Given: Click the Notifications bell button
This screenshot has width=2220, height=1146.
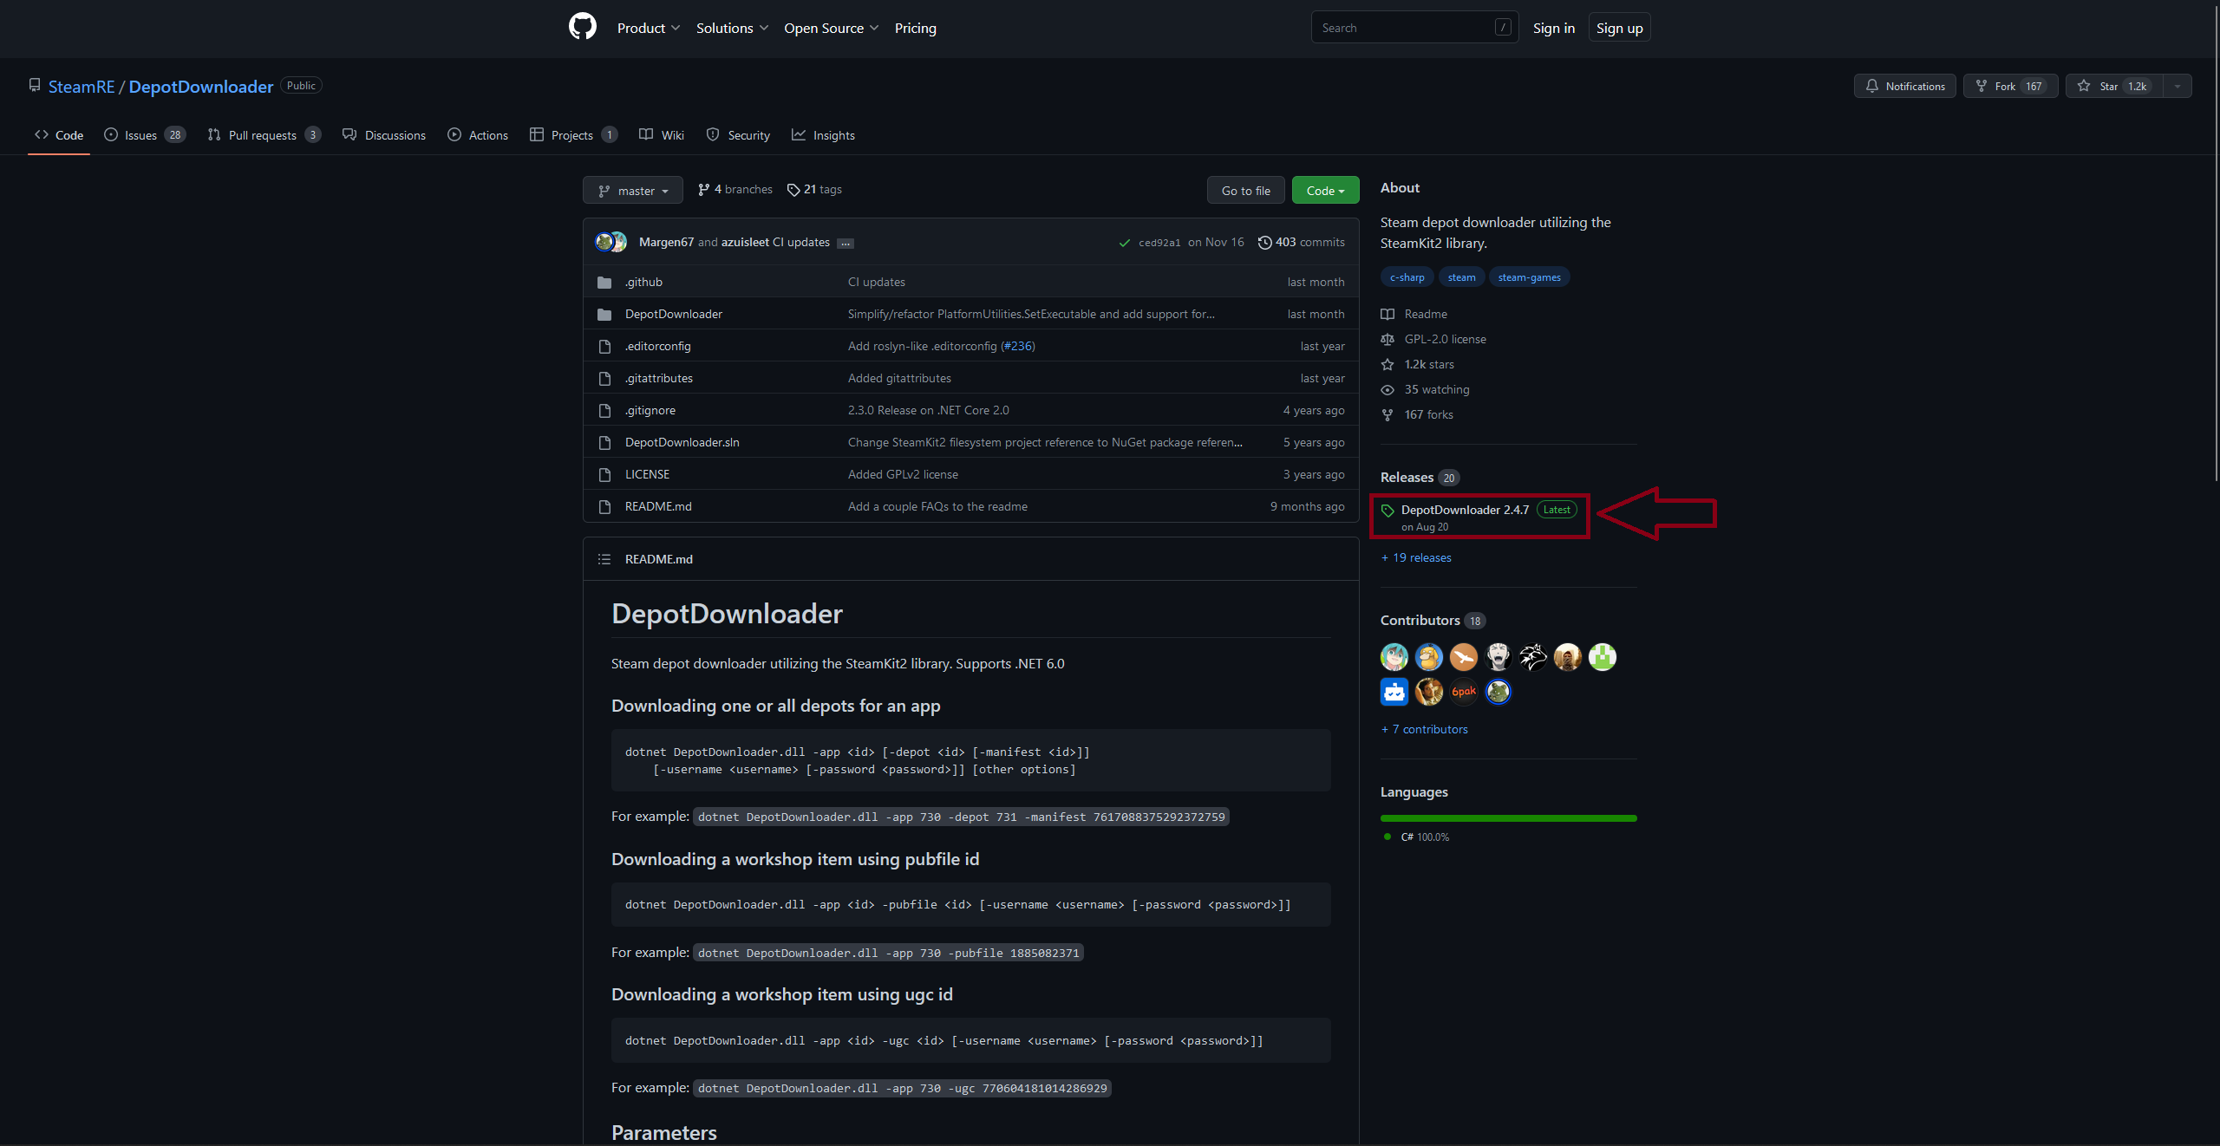Looking at the screenshot, I should [1904, 86].
